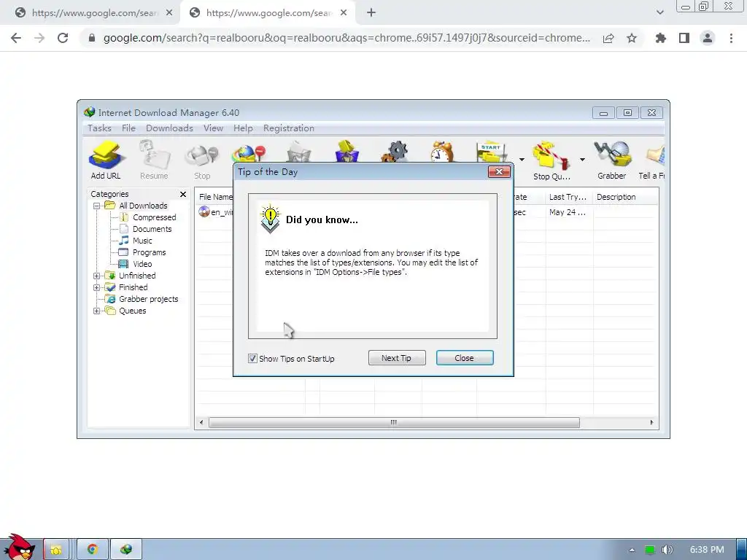Switch to the first Chrome tab
The width and height of the screenshot is (747, 560).
tap(90, 13)
